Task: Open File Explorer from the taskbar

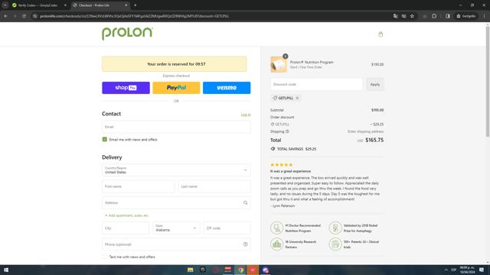Action: [x=191, y=270]
